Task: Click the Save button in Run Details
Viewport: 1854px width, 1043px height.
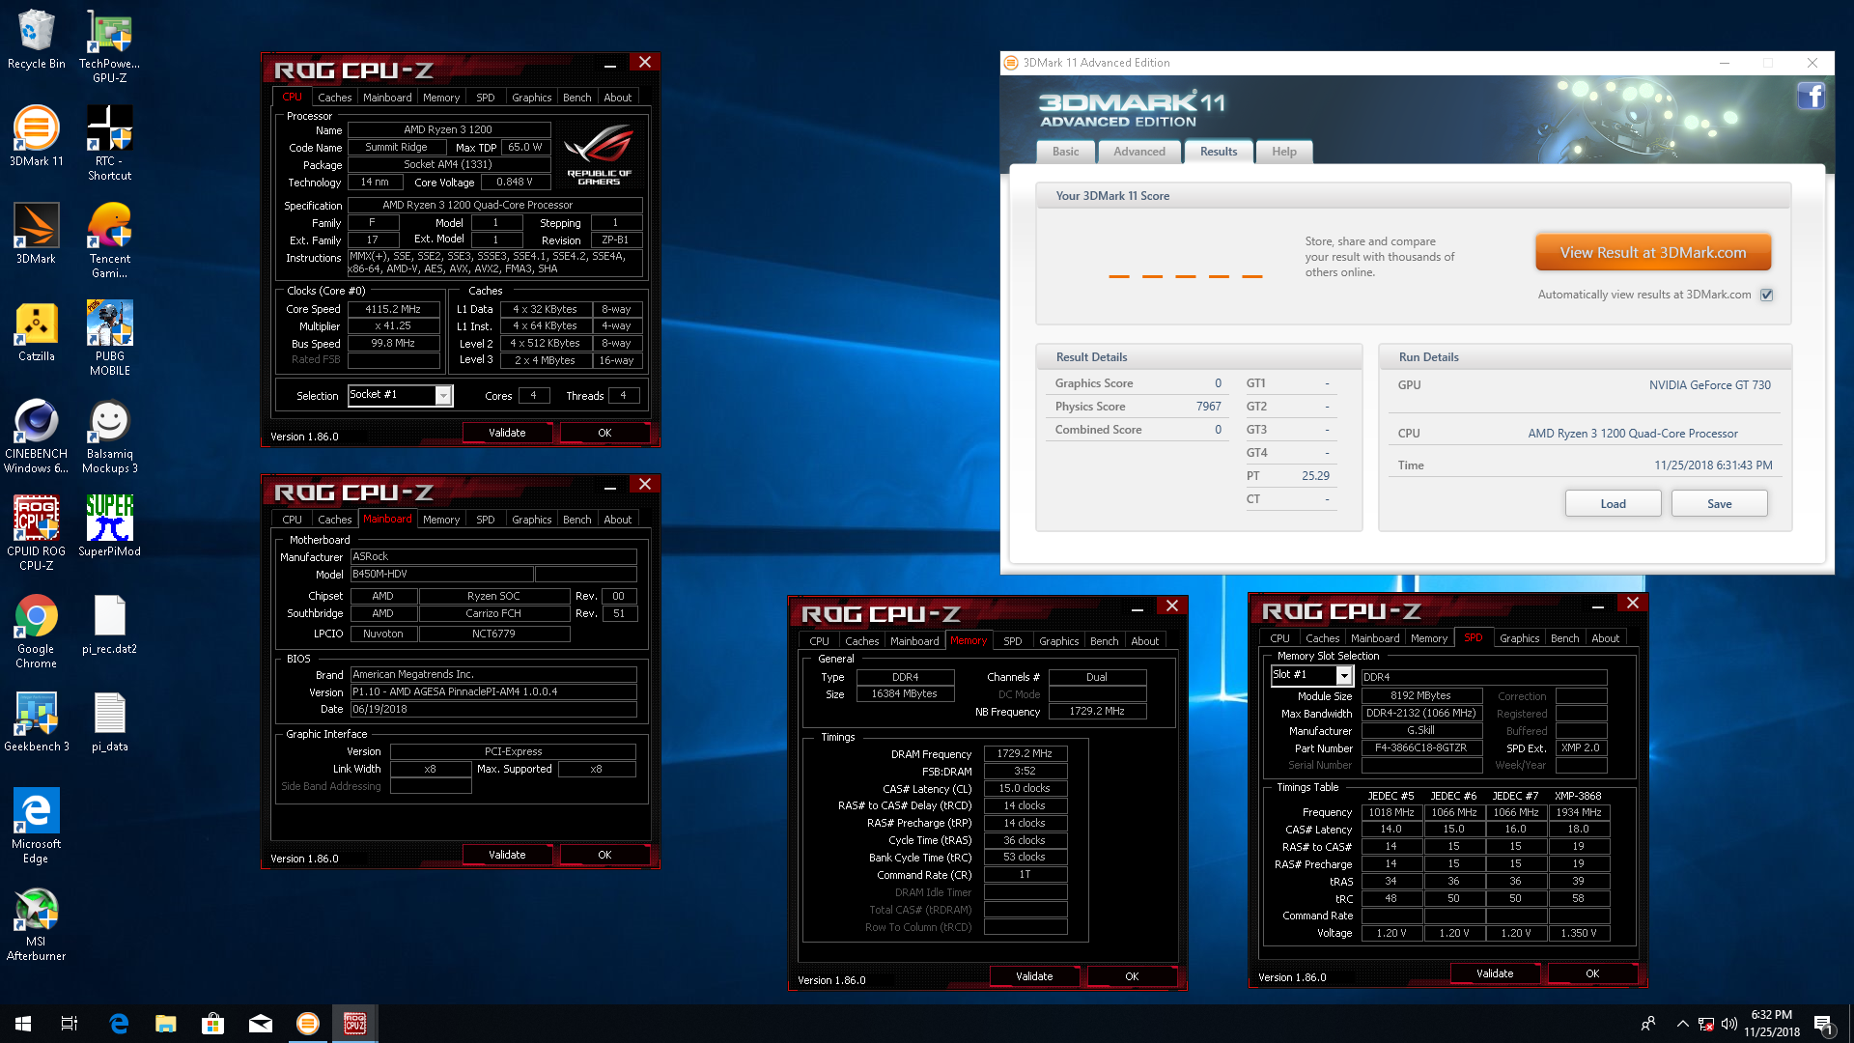Action: click(1719, 504)
